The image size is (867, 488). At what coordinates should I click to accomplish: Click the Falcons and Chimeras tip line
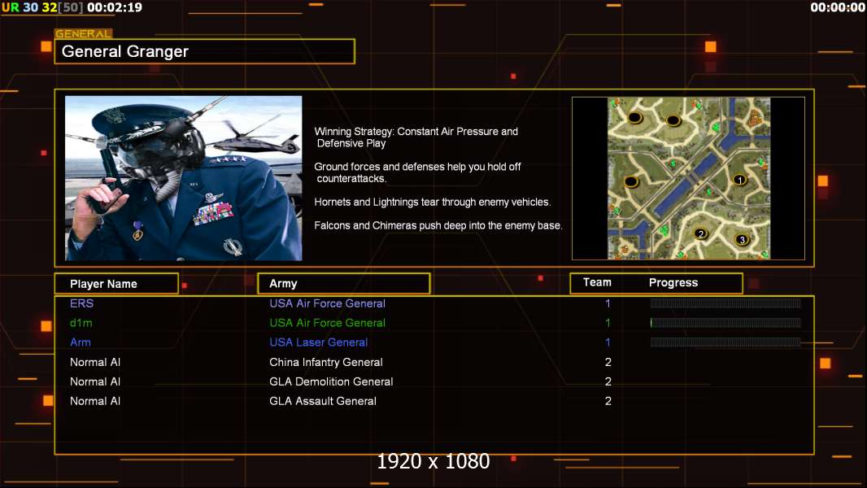(x=438, y=225)
